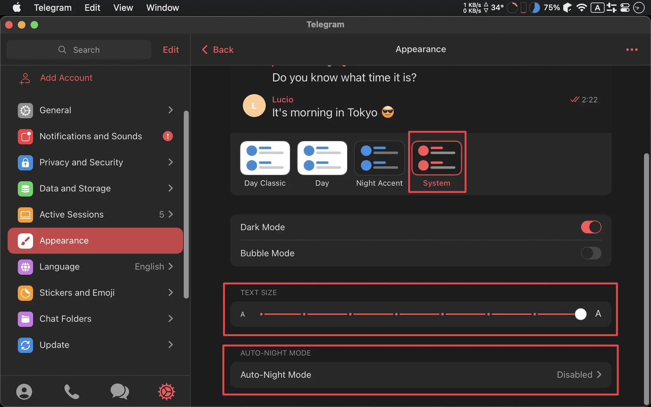Click the Privacy and Security lock icon
651x407 pixels.
25,162
